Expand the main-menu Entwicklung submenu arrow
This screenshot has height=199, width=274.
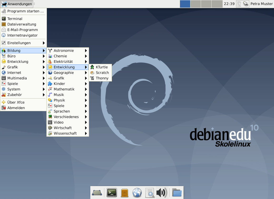click(44, 62)
